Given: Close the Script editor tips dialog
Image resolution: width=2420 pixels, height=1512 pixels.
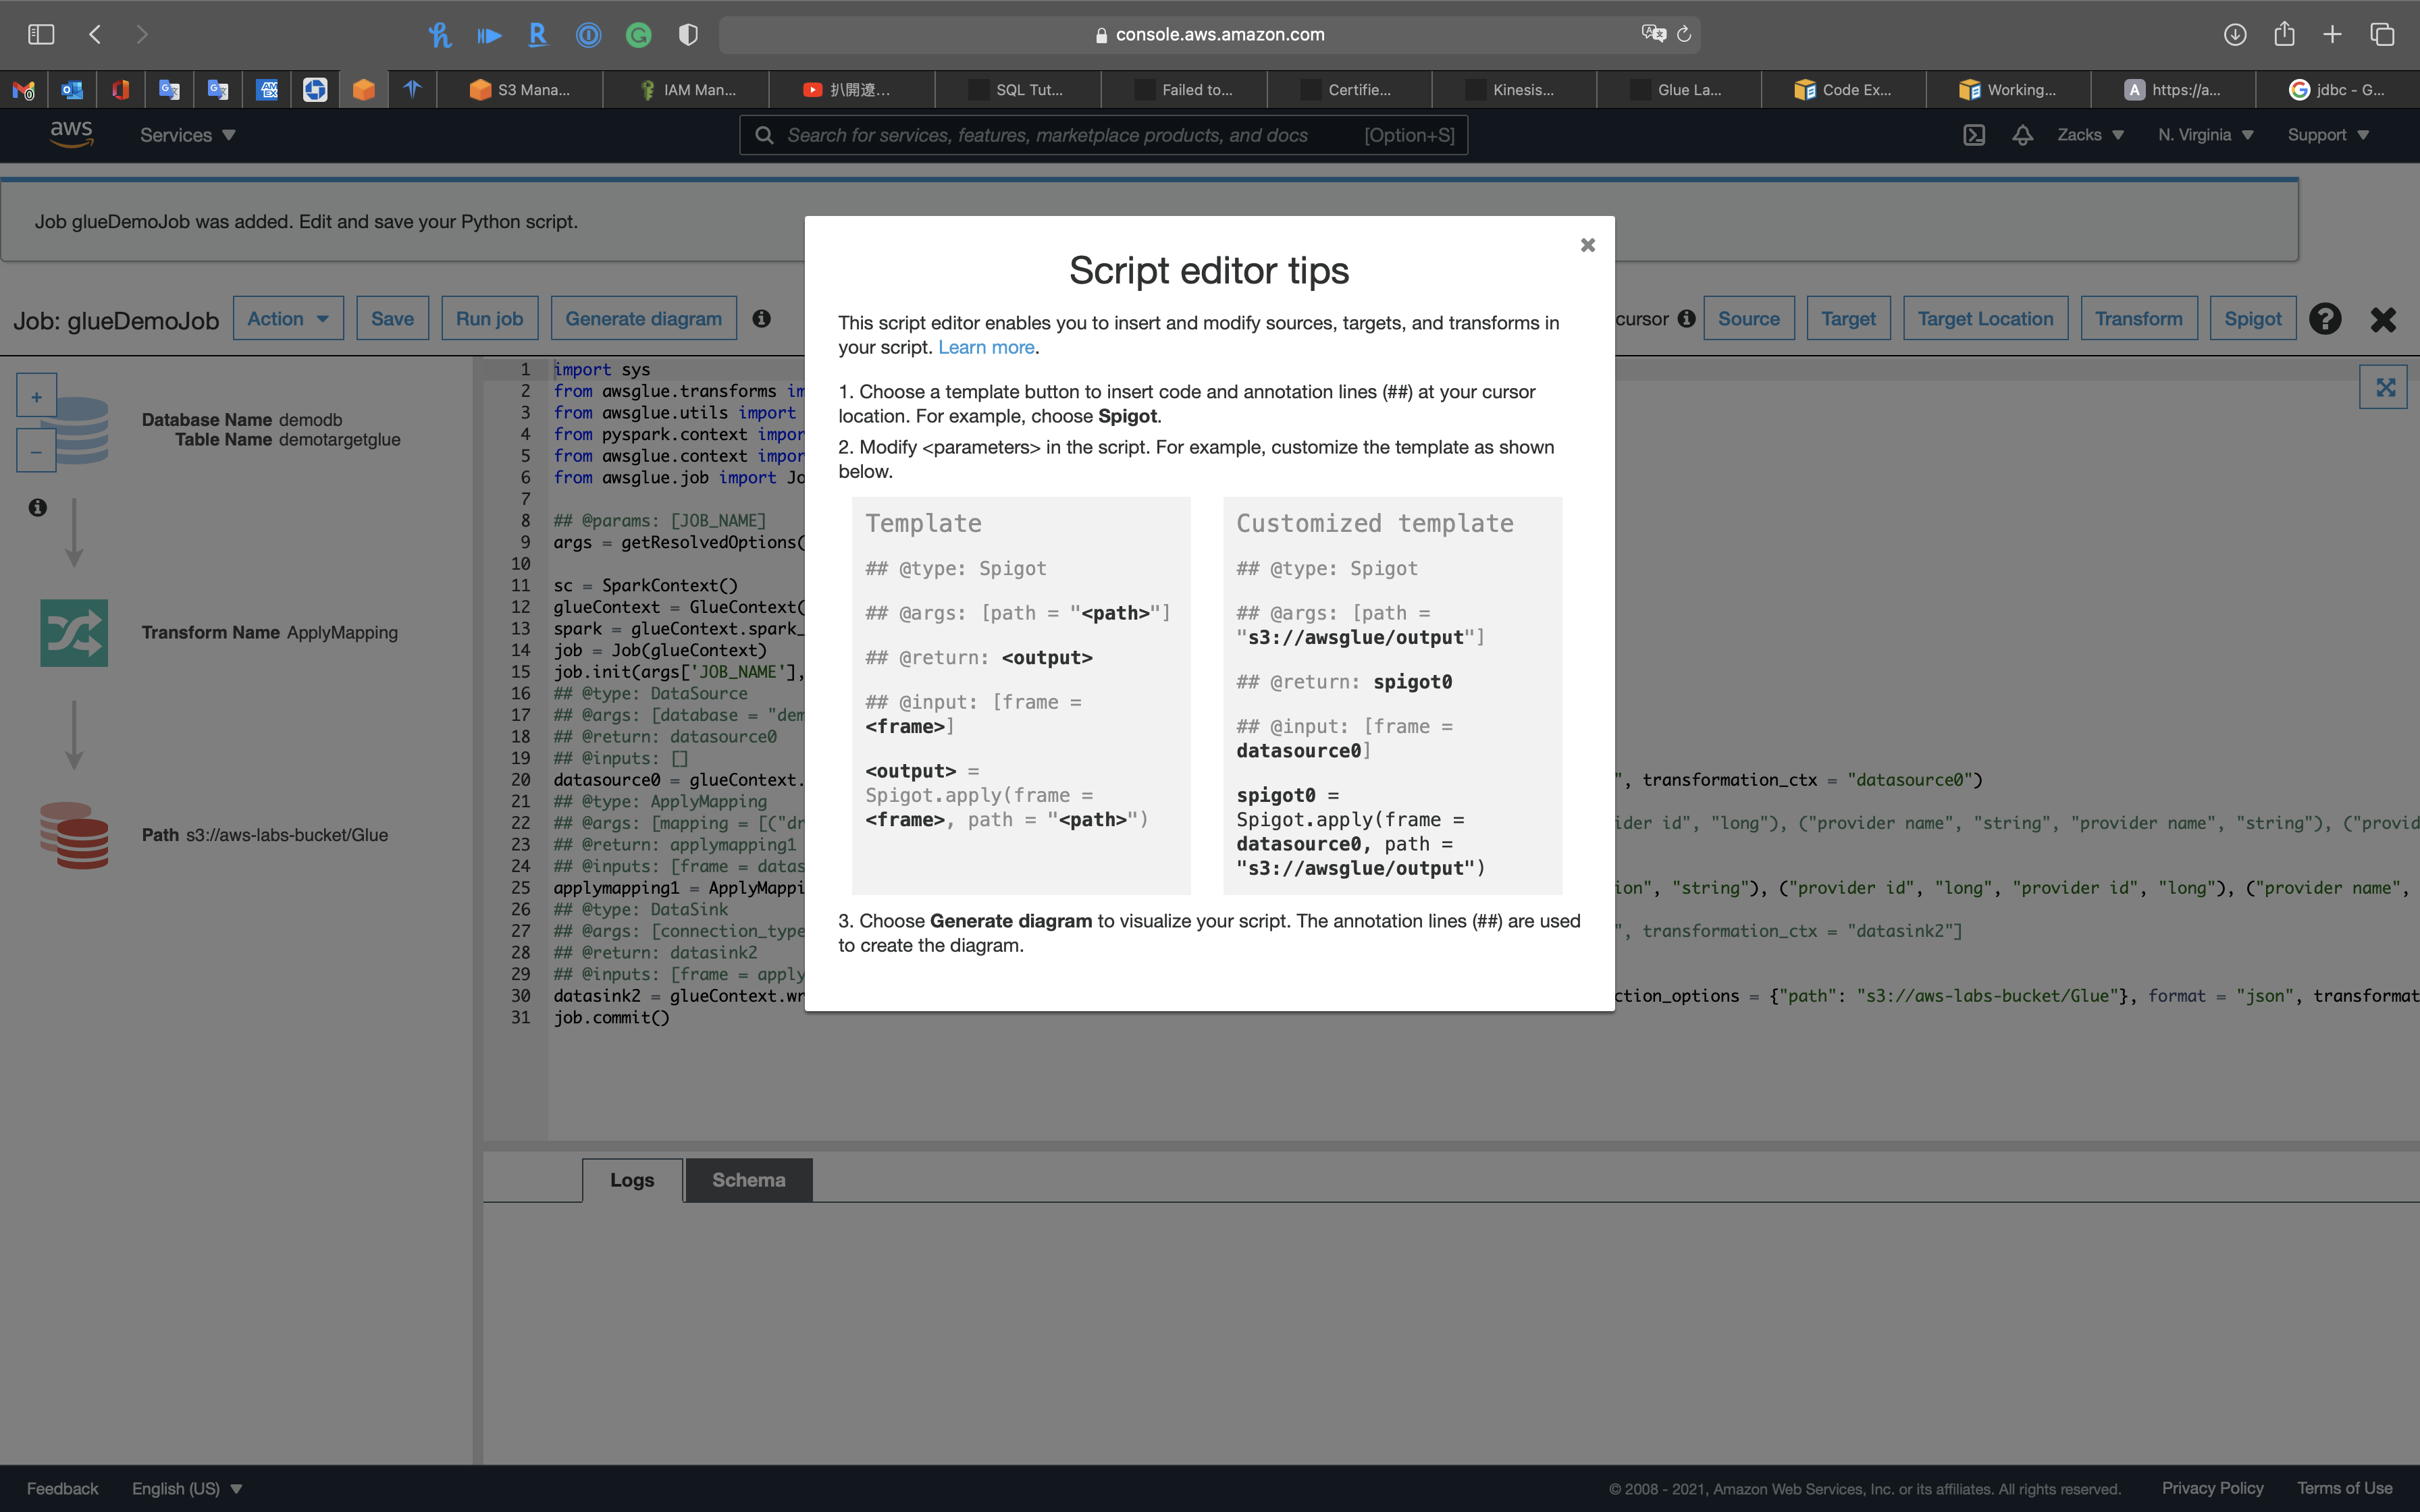Looking at the screenshot, I should click(1587, 245).
